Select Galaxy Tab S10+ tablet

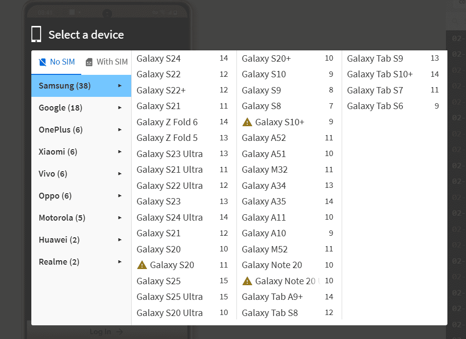[379, 74]
